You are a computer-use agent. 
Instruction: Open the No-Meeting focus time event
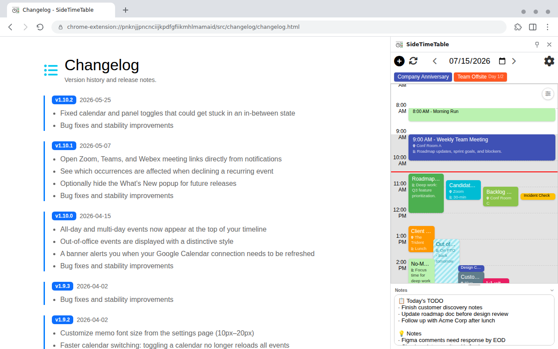tap(421, 271)
